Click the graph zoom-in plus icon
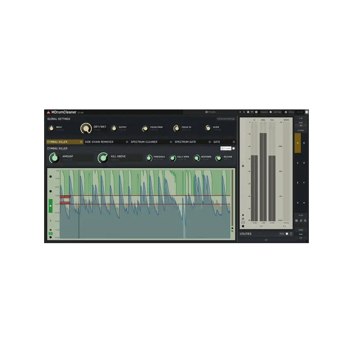The height and width of the screenshot is (353, 353). [x=50, y=176]
